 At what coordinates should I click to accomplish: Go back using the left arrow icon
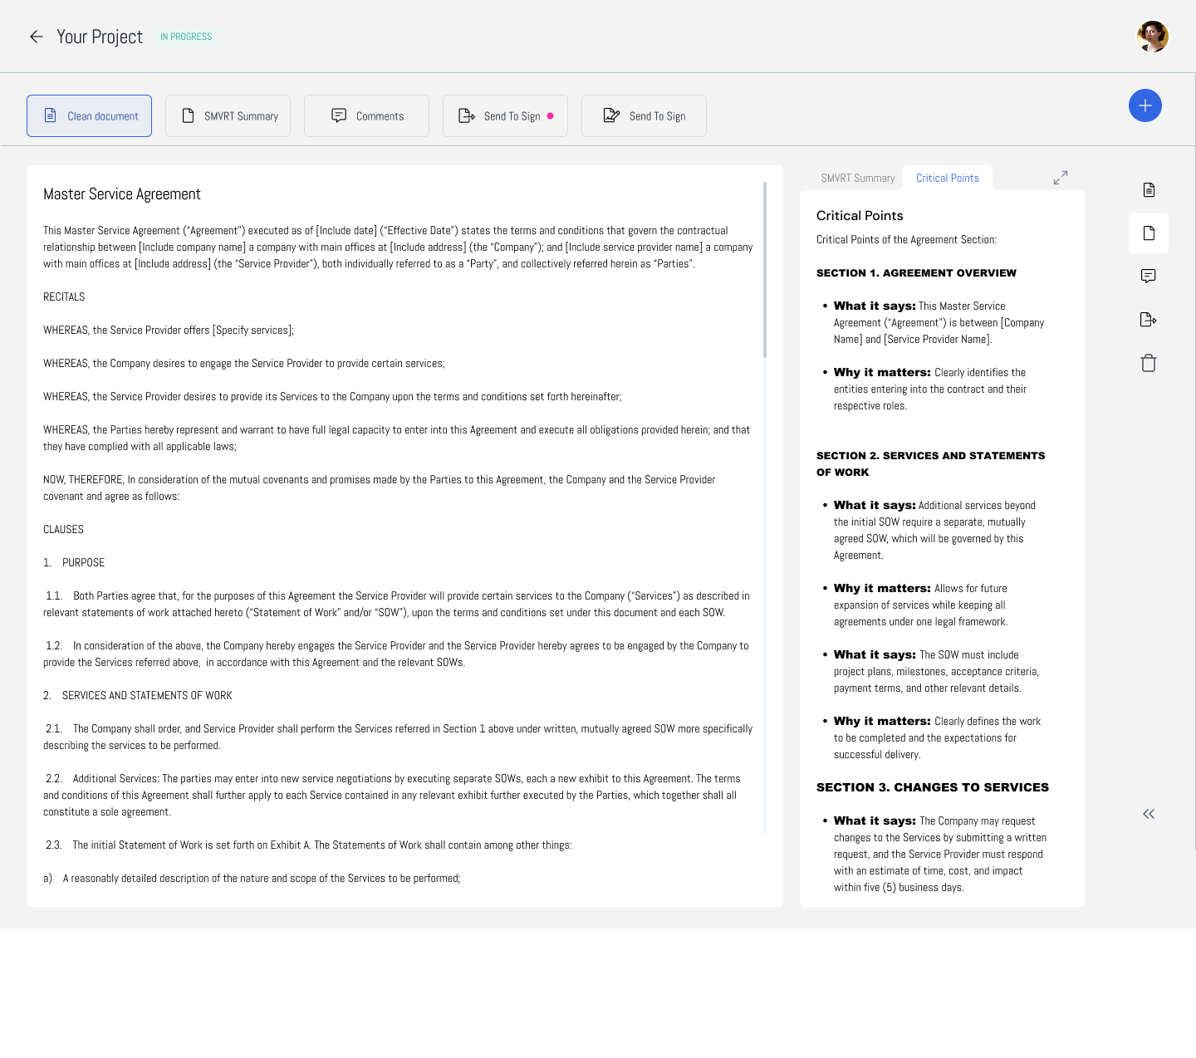(37, 37)
